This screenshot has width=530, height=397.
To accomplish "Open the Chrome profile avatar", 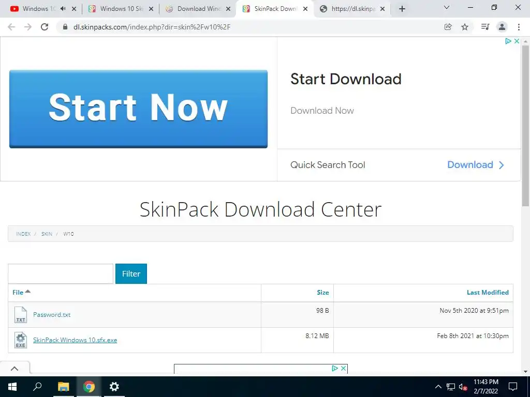I will 502,27.
